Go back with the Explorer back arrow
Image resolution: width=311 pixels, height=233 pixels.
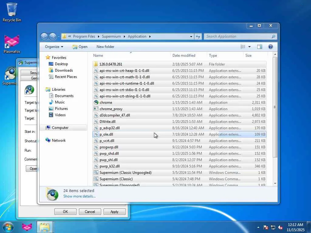[x=44, y=36]
